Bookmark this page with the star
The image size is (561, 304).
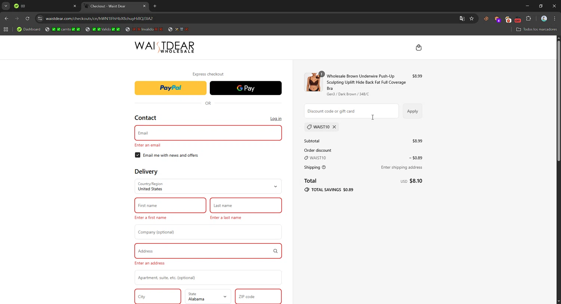click(x=472, y=19)
